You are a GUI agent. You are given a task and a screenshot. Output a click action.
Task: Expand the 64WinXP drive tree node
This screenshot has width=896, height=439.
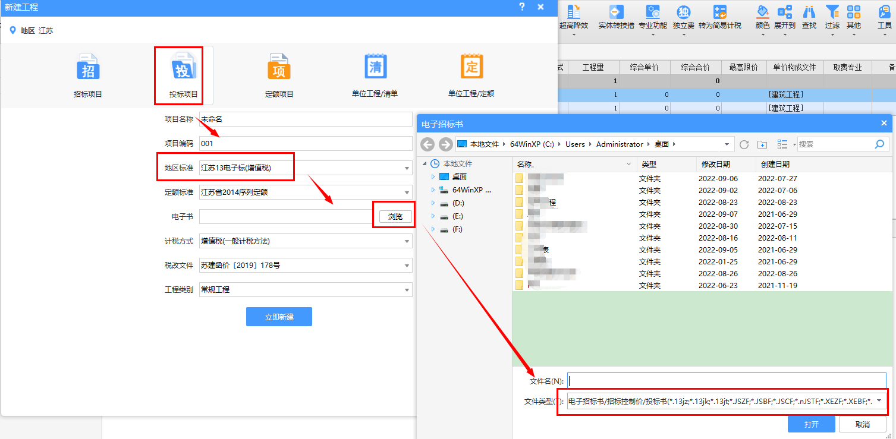tap(433, 190)
